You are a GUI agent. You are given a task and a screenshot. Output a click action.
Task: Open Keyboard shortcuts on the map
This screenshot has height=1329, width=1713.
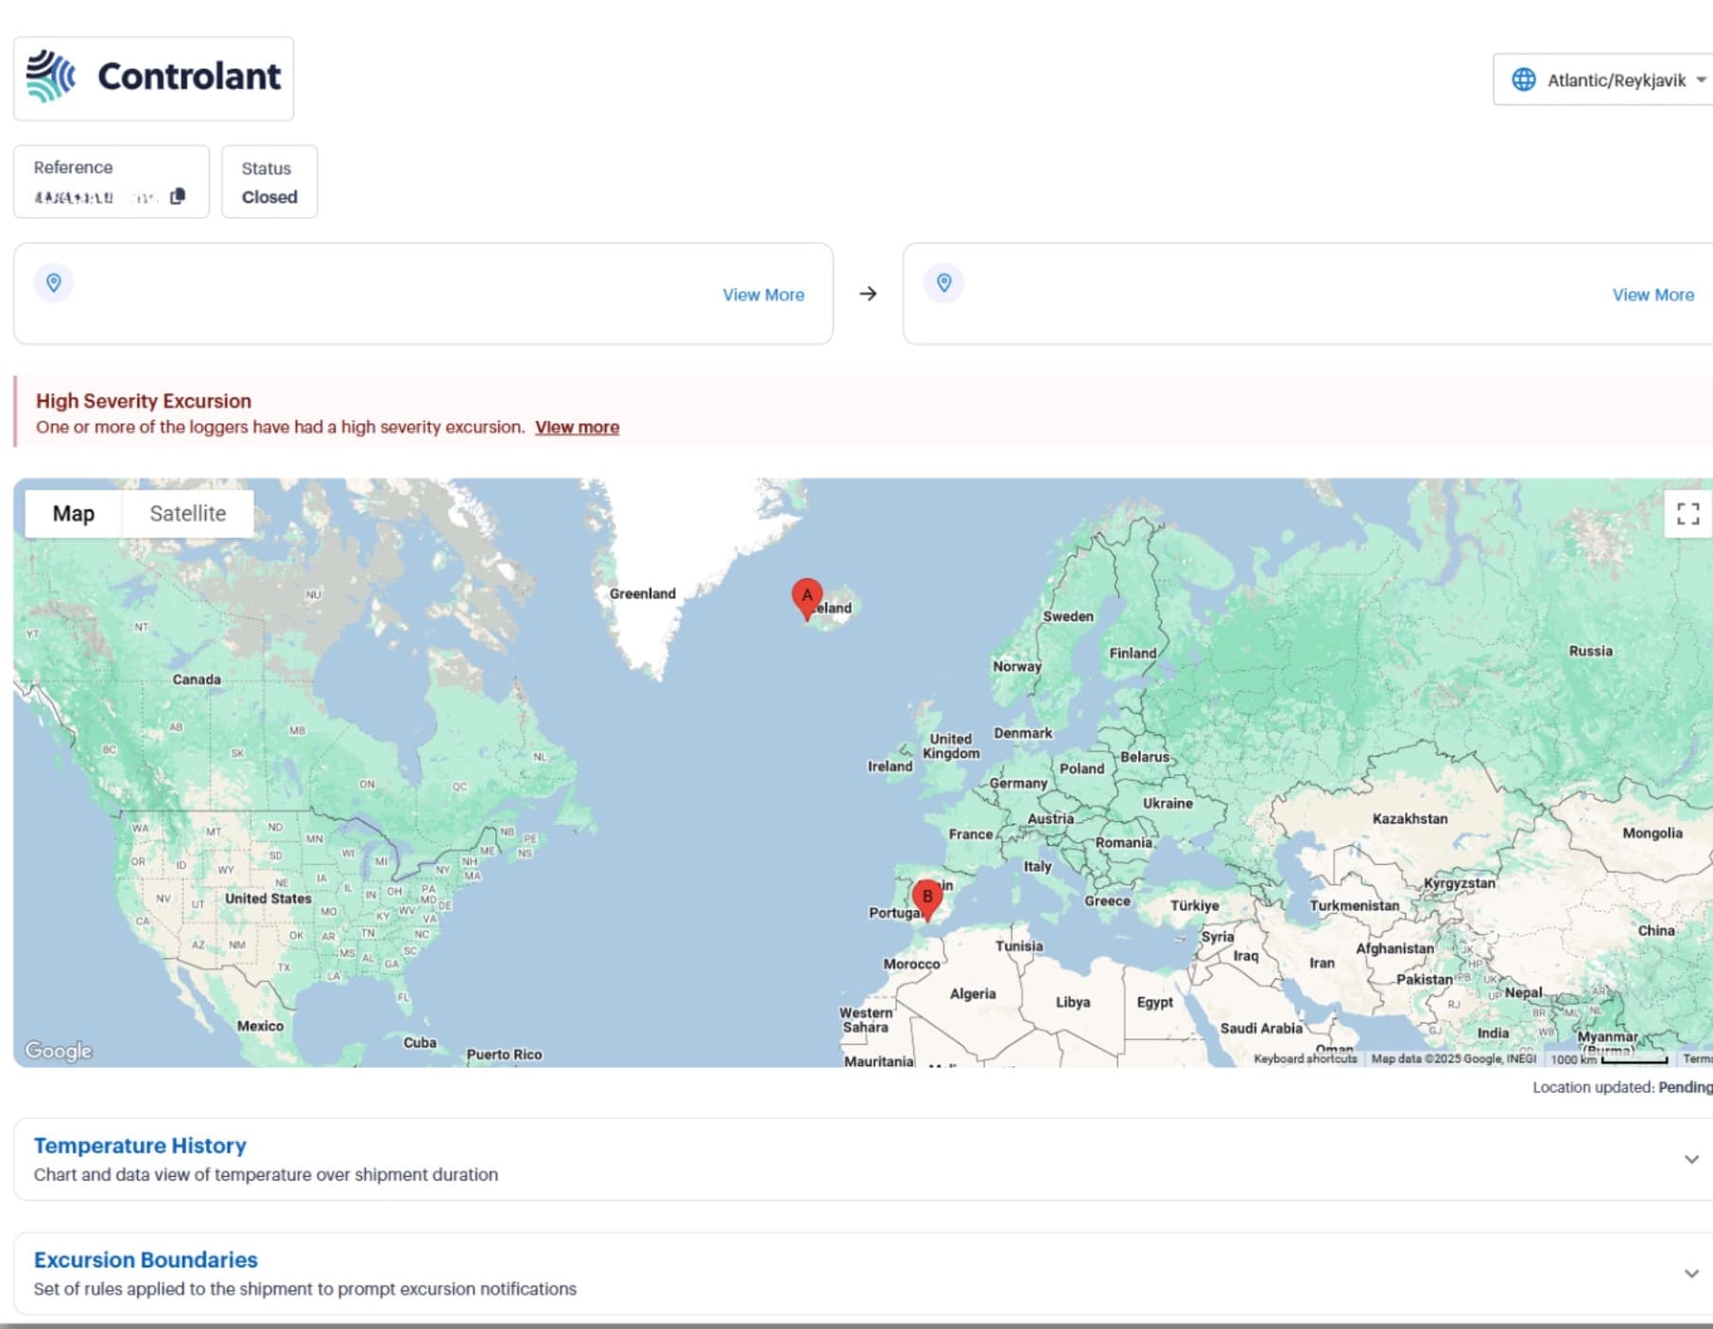pyautogui.click(x=1305, y=1059)
